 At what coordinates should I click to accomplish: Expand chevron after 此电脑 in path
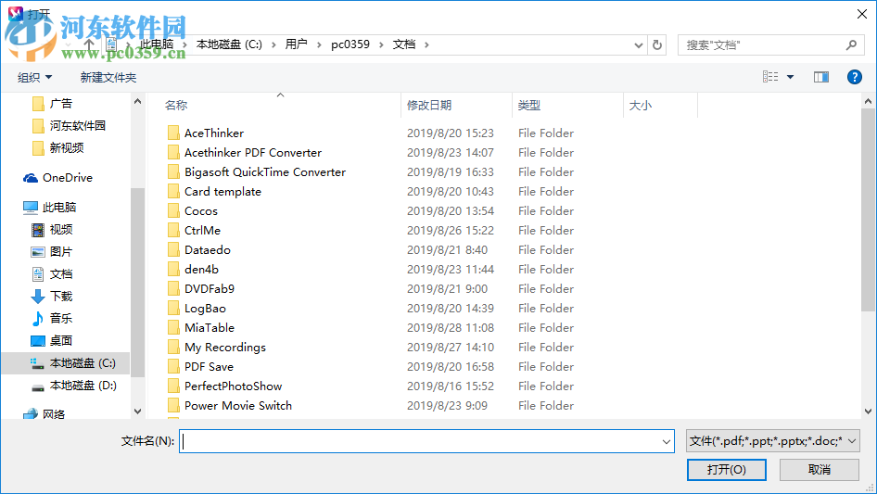184,44
